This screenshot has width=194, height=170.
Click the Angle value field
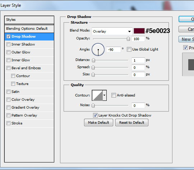click(x=113, y=49)
